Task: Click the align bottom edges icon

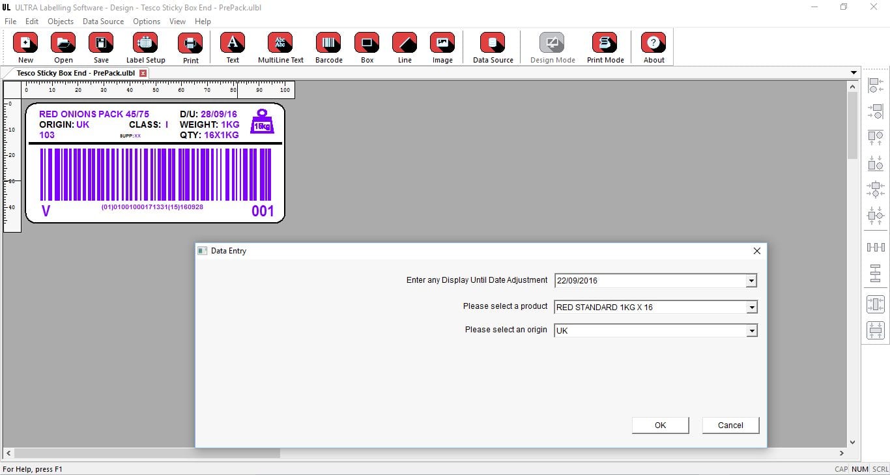Action: pyautogui.click(x=876, y=163)
